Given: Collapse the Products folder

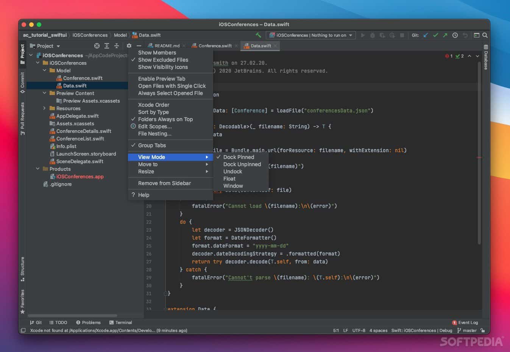Looking at the screenshot, I should tap(38, 169).
